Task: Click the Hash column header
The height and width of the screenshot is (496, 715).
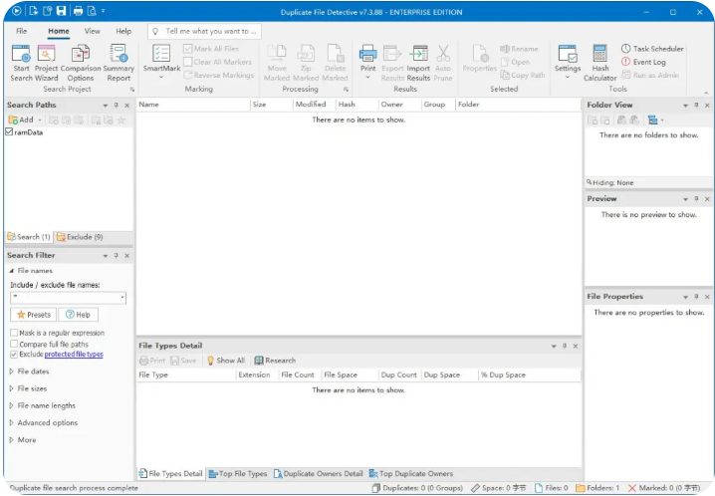Action: (x=357, y=105)
